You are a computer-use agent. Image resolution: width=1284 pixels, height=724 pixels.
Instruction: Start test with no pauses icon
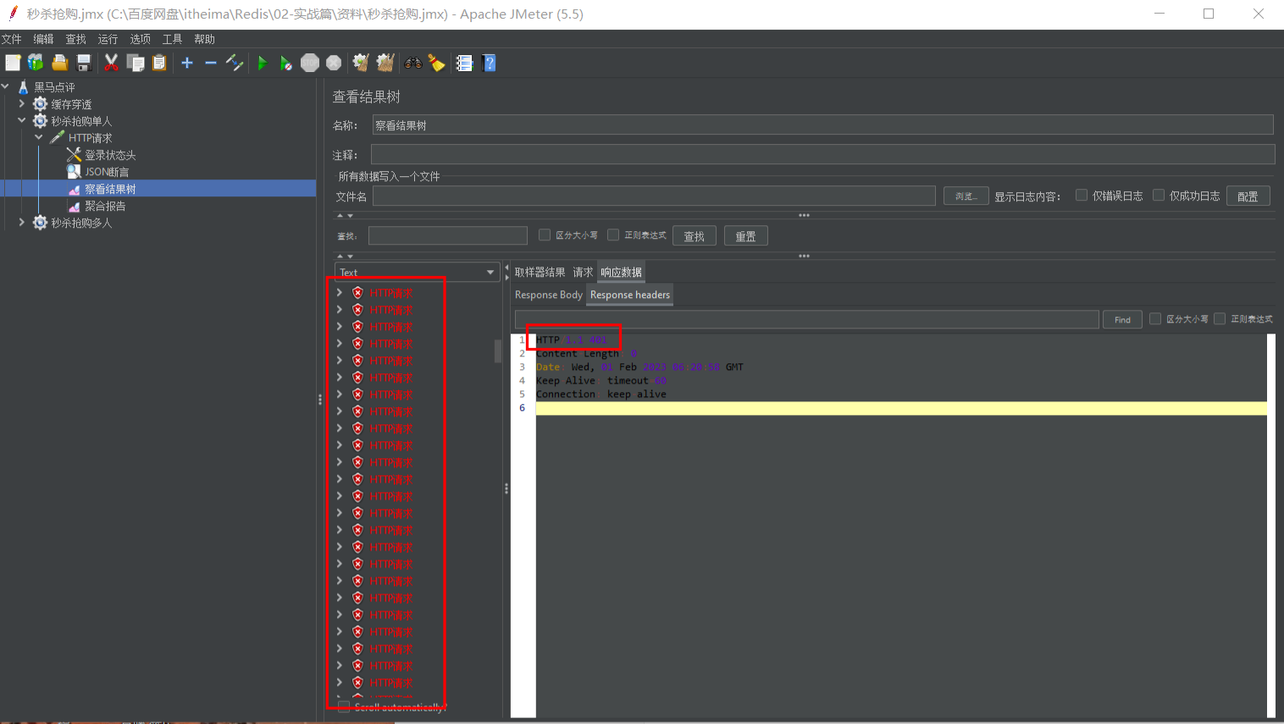coord(286,63)
